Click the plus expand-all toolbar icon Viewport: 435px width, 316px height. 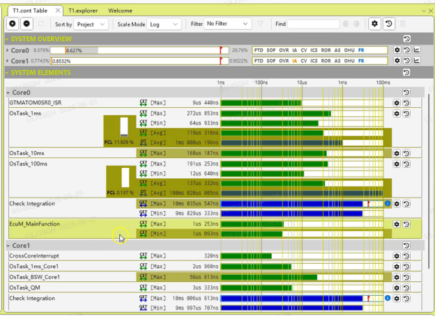click(13, 24)
